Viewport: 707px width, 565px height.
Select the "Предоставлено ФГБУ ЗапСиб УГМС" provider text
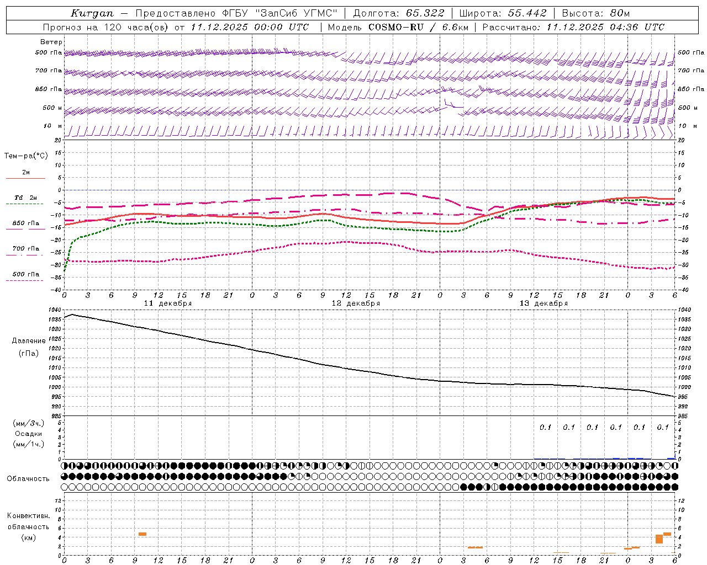236,13
